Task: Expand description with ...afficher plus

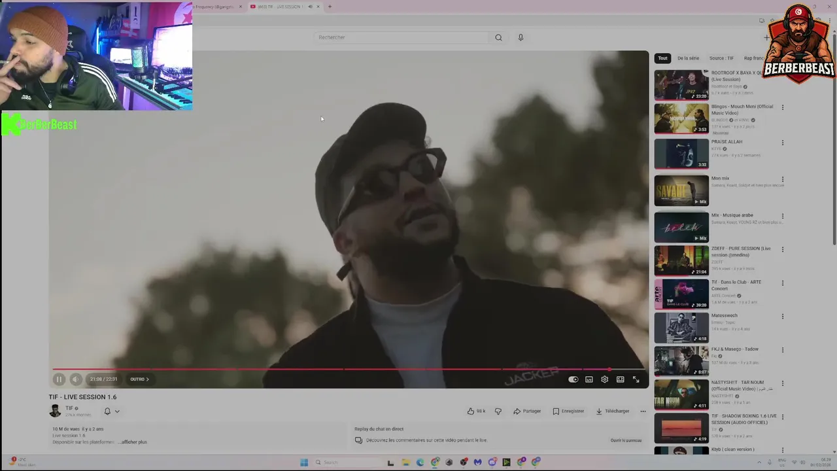Action: (133, 442)
